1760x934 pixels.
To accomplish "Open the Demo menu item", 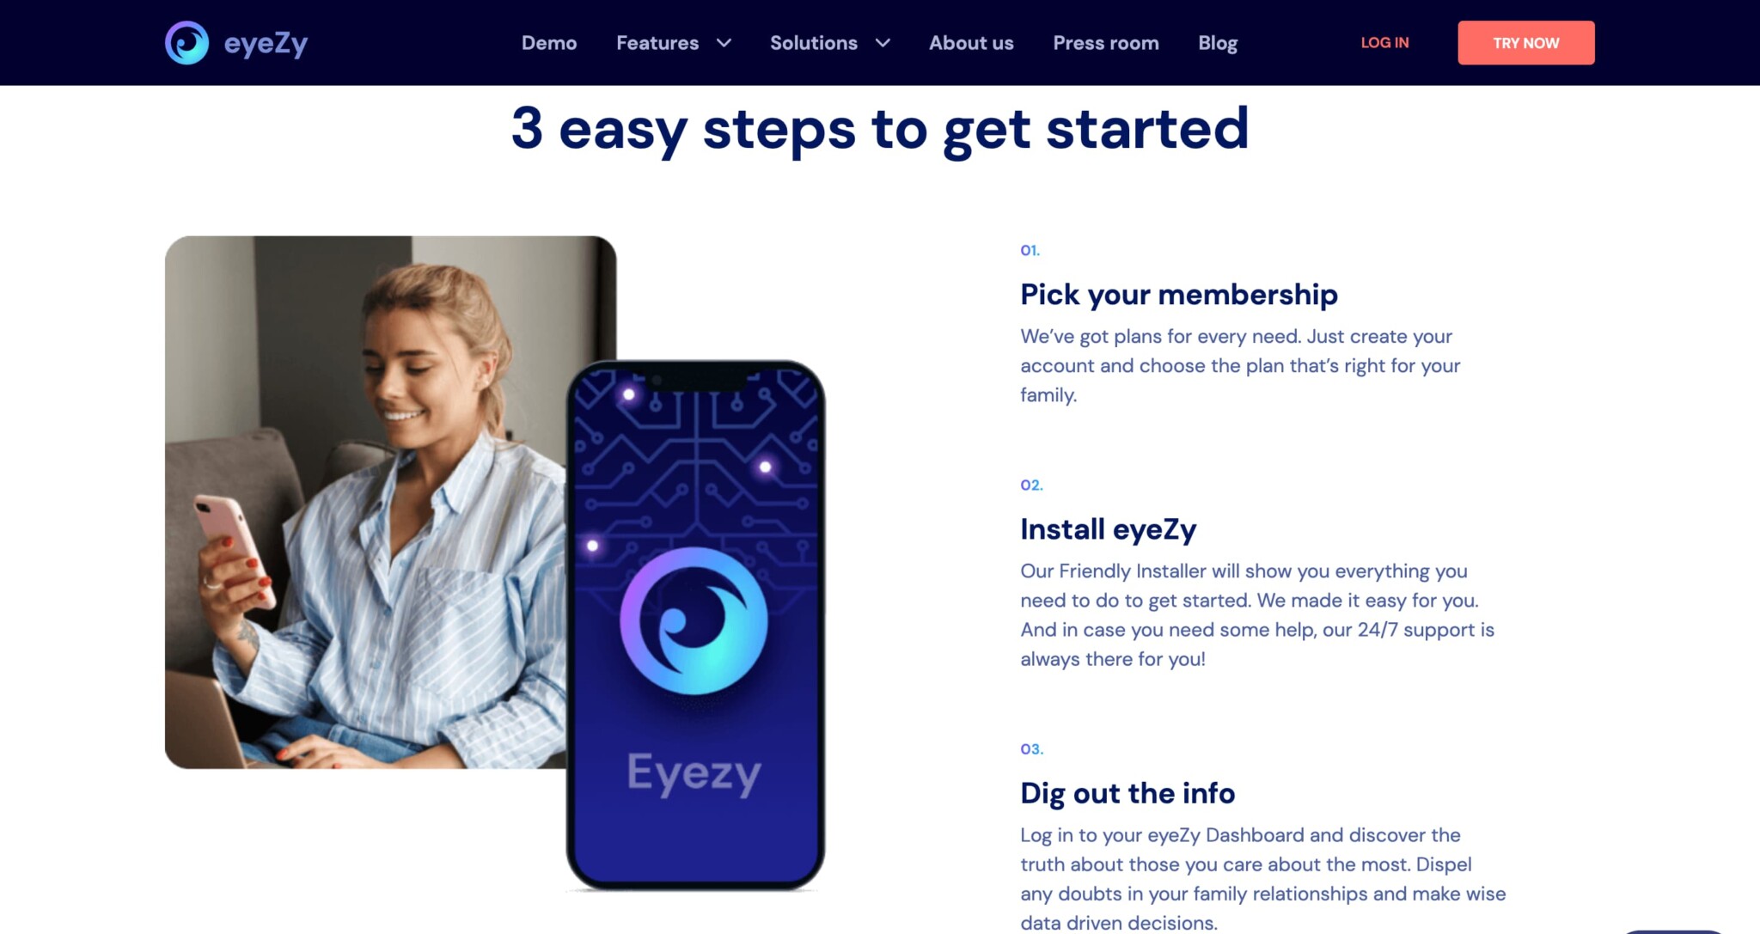I will point(549,43).
